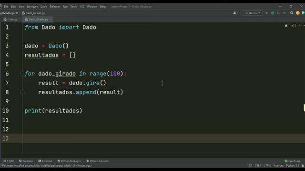Click line number 10 in the gutter
The height and width of the screenshot is (171, 305).
[x=5, y=111]
